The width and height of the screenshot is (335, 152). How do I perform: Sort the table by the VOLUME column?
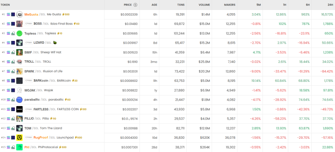click(x=204, y=5)
